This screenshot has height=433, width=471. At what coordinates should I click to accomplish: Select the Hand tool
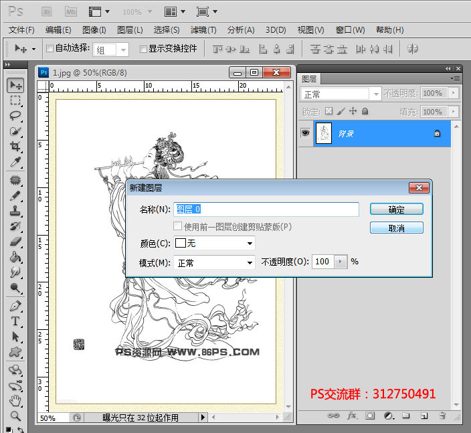pos(15,401)
